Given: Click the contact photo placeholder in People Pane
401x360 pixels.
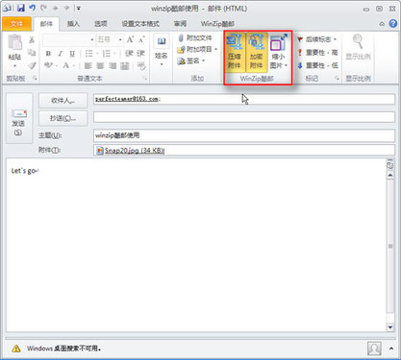Looking at the screenshot, I should pyautogui.click(x=374, y=348).
